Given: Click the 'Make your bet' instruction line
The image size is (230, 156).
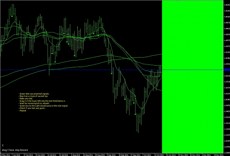Looking at the screenshot, I should click(25, 99).
